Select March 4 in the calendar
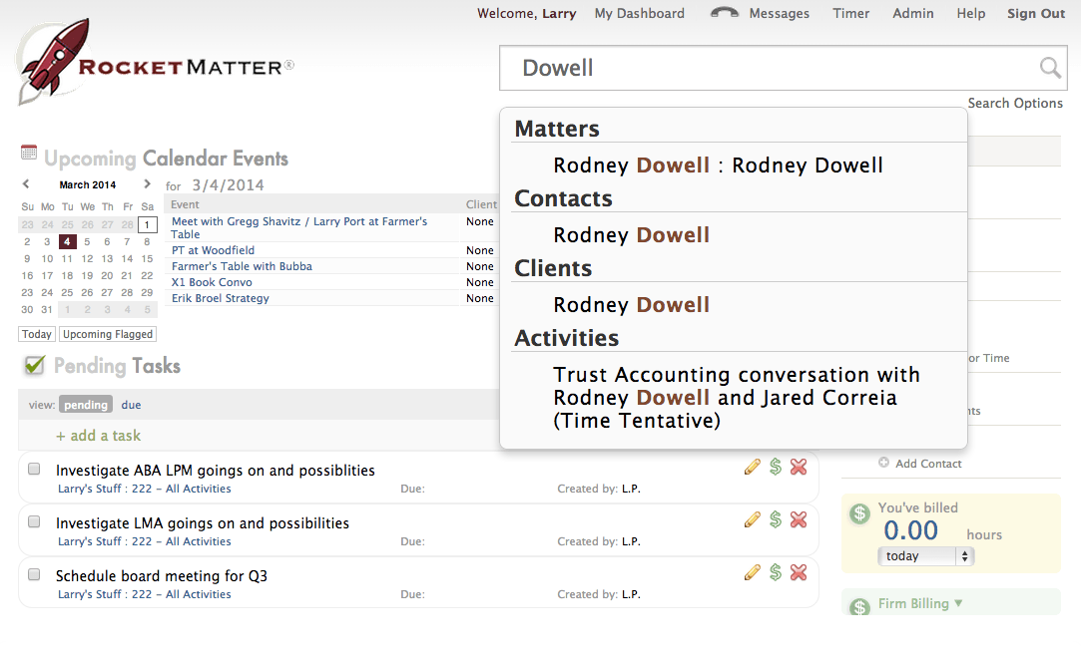The image size is (1081, 666). click(67, 241)
